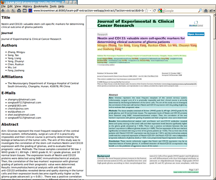Bookmark this page with the star icon

(147, 10)
